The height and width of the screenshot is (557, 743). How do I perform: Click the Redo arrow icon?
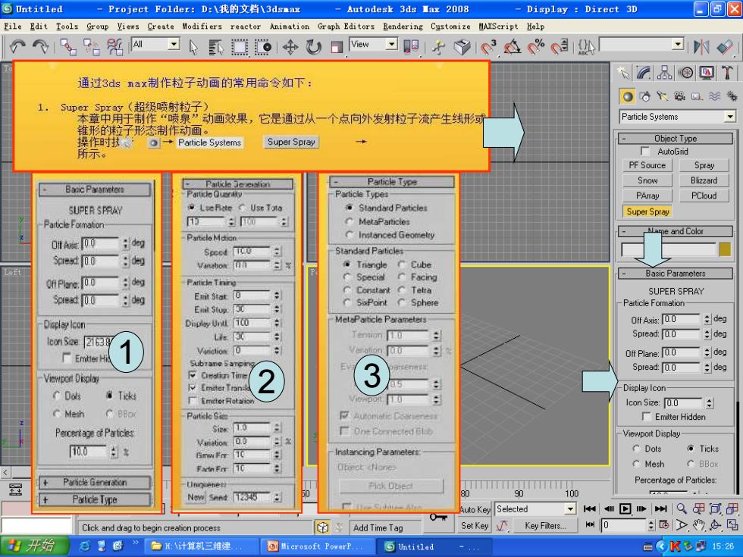(x=40, y=46)
